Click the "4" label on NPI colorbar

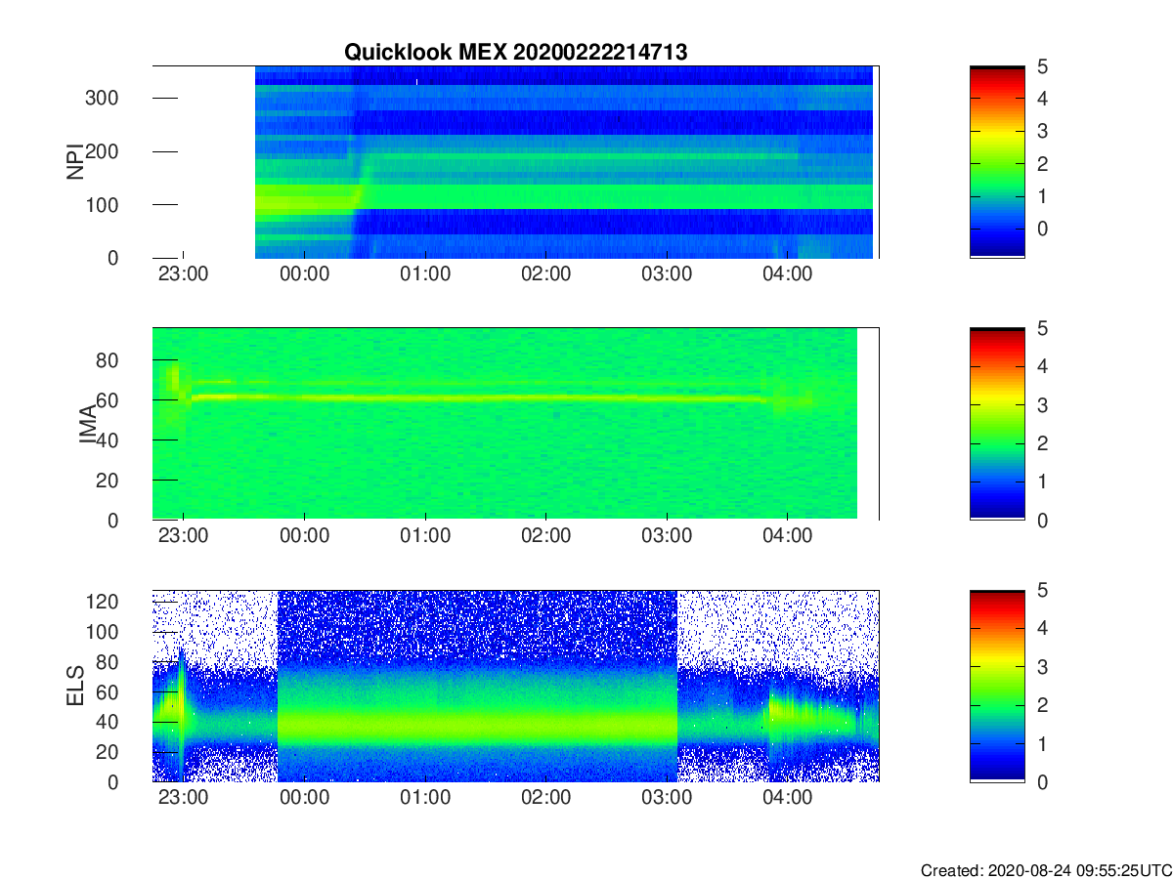click(1041, 99)
